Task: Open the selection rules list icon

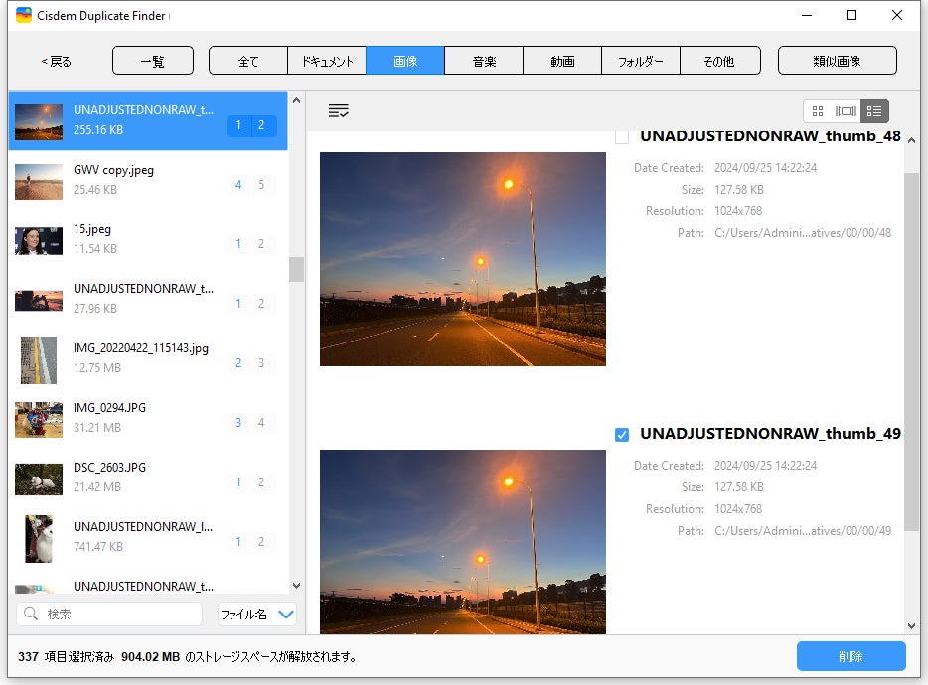Action: coord(339,111)
